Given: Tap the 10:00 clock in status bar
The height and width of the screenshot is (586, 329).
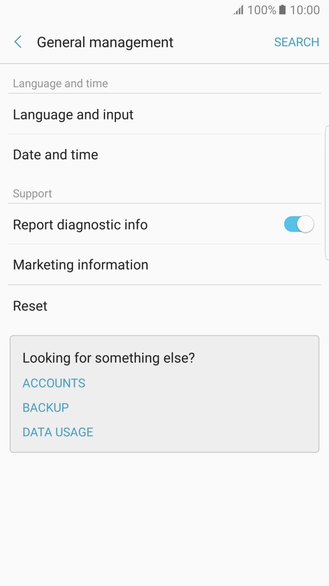Looking at the screenshot, I should 305,10.
